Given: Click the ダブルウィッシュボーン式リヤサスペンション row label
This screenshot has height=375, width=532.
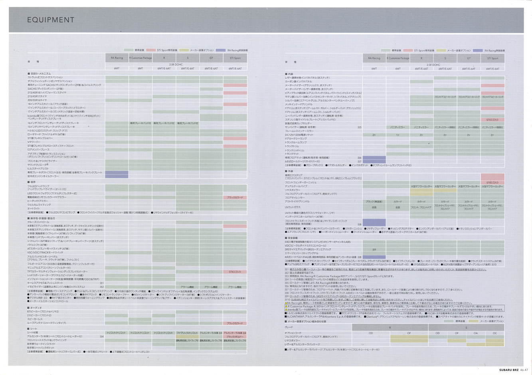Looking at the screenshot, I should (x=50, y=81).
